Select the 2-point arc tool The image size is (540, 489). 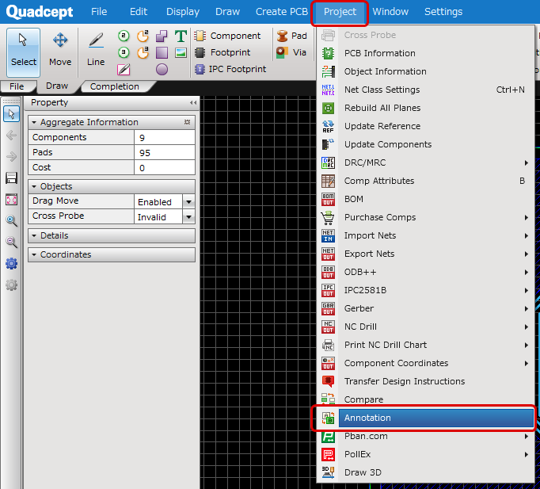(143, 36)
